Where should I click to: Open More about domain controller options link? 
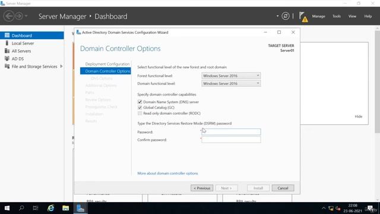click(167, 173)
